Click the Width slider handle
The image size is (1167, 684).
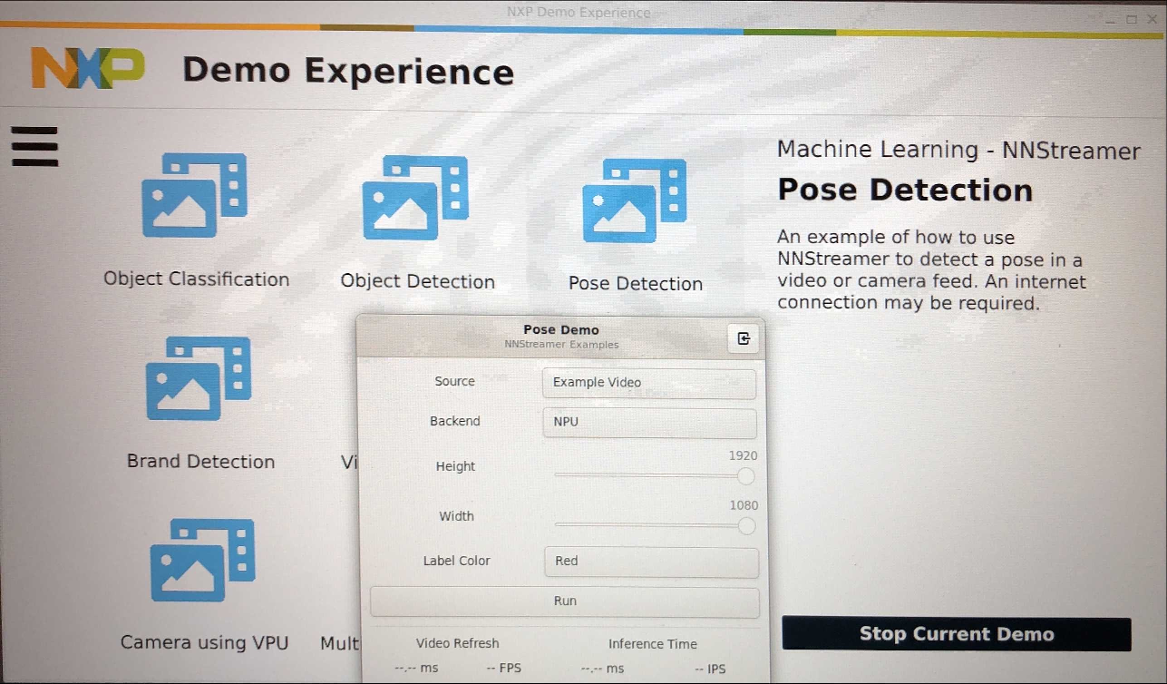[745, 526]
